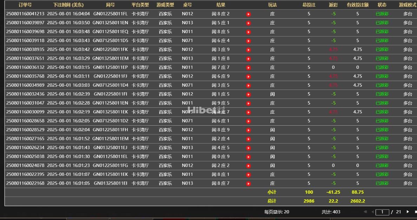Screen dimensions: 417x220
Task: Jump to first page arrow
Action: pyautogui.click(x=365, y=212)
